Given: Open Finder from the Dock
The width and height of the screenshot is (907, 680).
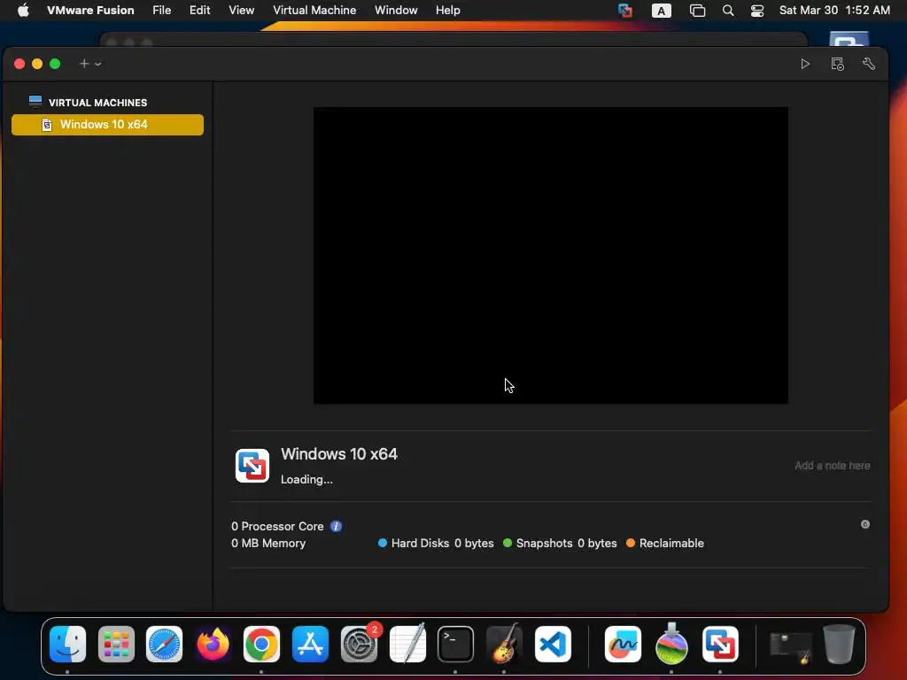Looking at the screenshot, I should click(67, 645).
